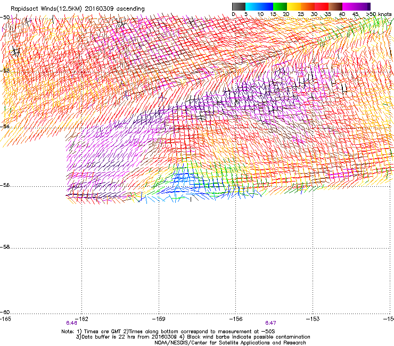The width and height of the screenshot is (394, 346).
Task: Click the purple overpass time '6:47'
Action: [x=270, y=323]
